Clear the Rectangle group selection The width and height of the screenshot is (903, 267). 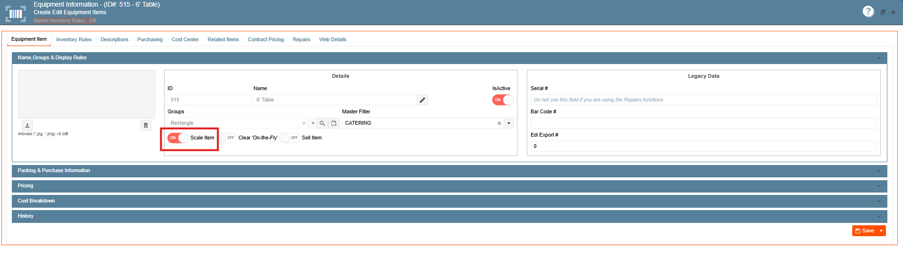pos(304,123)
